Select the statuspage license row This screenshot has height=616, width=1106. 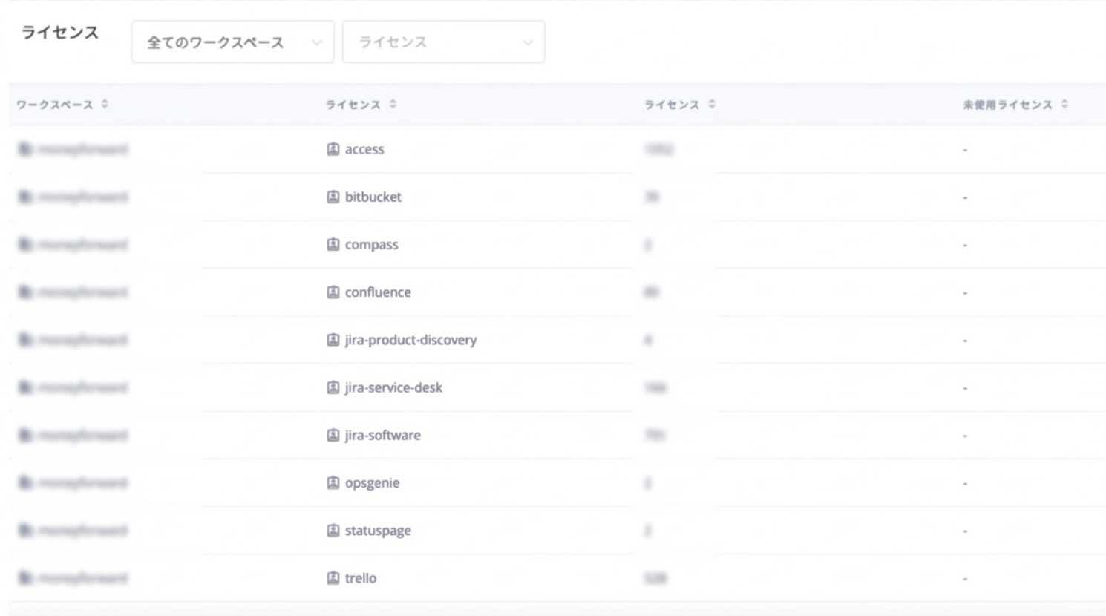[378, 531]
